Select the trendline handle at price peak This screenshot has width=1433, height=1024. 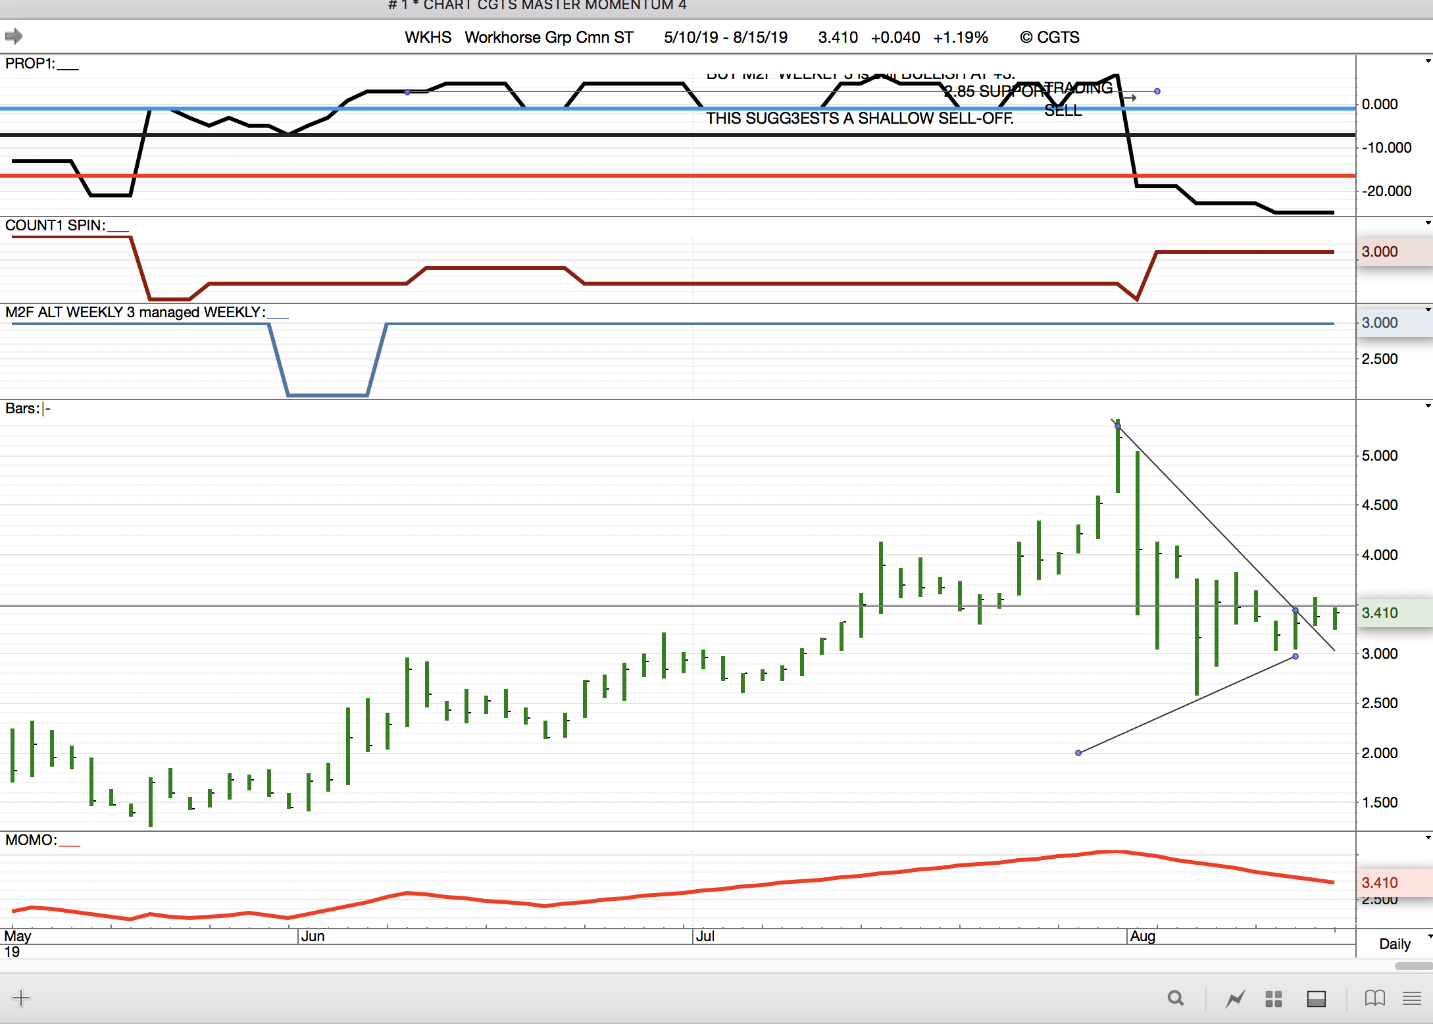point(1118,426)
